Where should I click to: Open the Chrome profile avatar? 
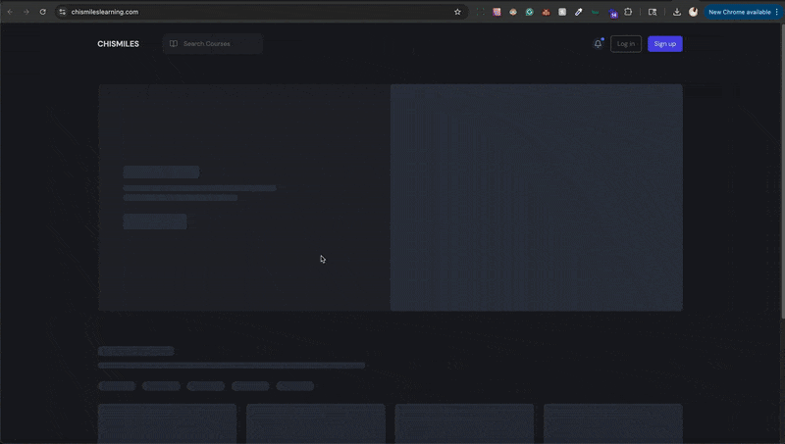tap(694, 12)
